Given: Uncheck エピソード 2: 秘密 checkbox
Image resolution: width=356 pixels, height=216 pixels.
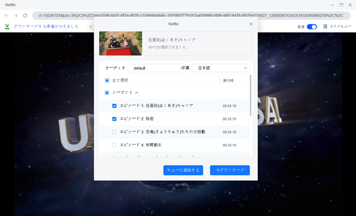Looking at the screenshot, I should click(114, 119).
